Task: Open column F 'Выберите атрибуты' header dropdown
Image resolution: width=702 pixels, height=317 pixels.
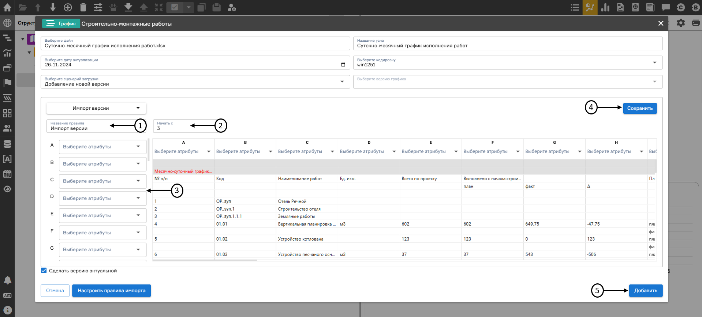Action: (492, 151)
